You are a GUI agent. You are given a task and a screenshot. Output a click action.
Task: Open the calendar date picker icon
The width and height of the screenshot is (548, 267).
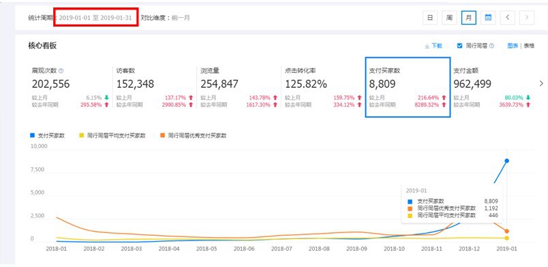pyautogui.click(x=488, y=18)
